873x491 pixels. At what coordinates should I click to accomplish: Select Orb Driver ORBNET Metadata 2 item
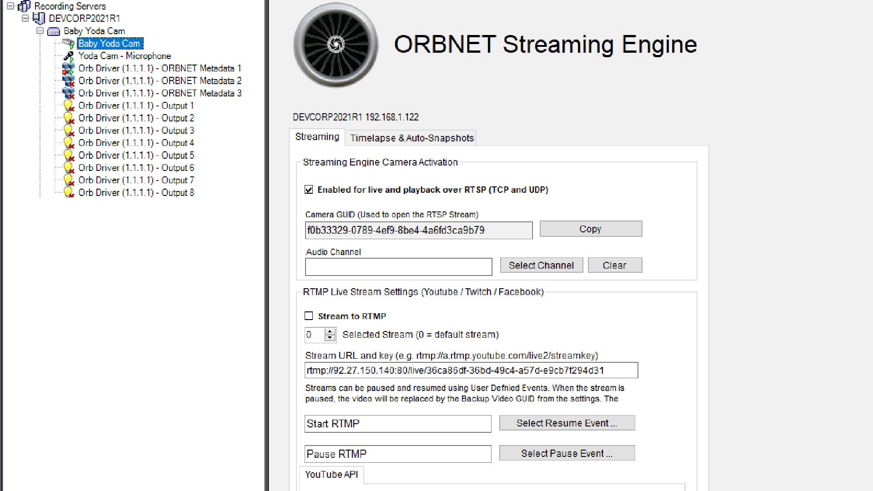coord(160,81)
